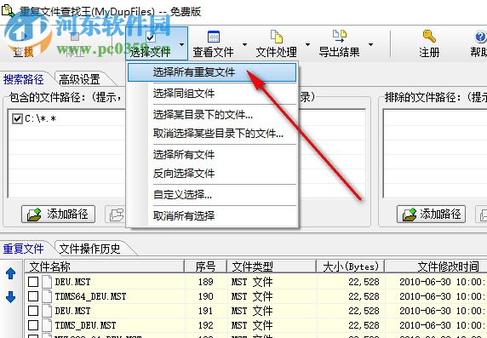
Task: Sort by 文件类型 column header
Action: coord(272,266)
